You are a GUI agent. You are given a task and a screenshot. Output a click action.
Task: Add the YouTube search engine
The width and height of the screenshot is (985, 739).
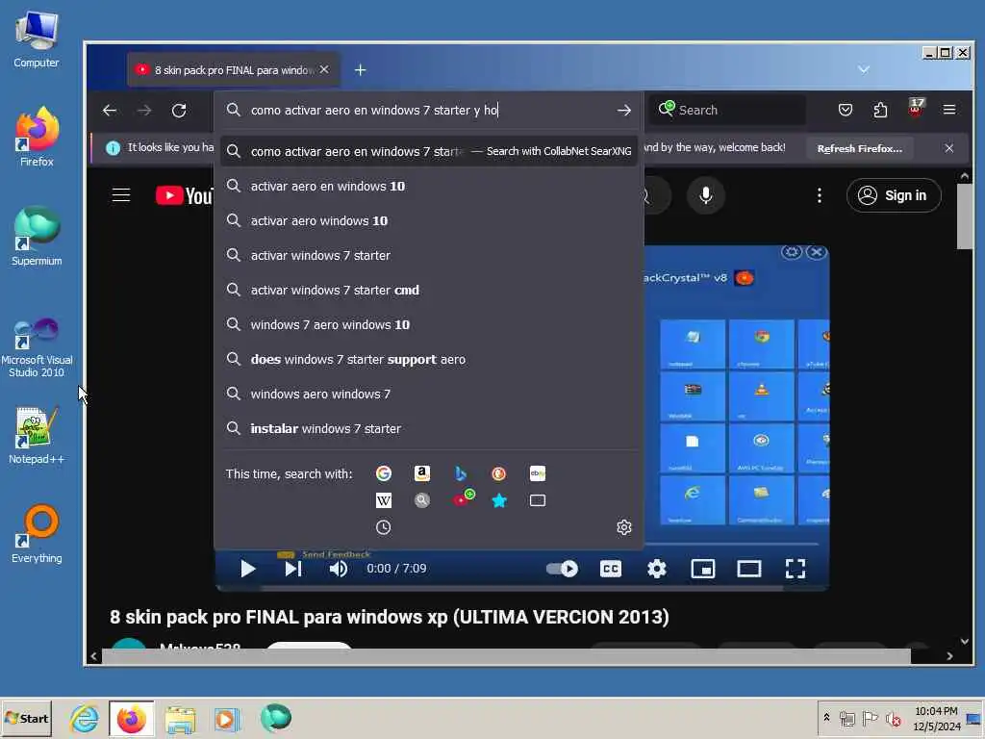point(463,499)
